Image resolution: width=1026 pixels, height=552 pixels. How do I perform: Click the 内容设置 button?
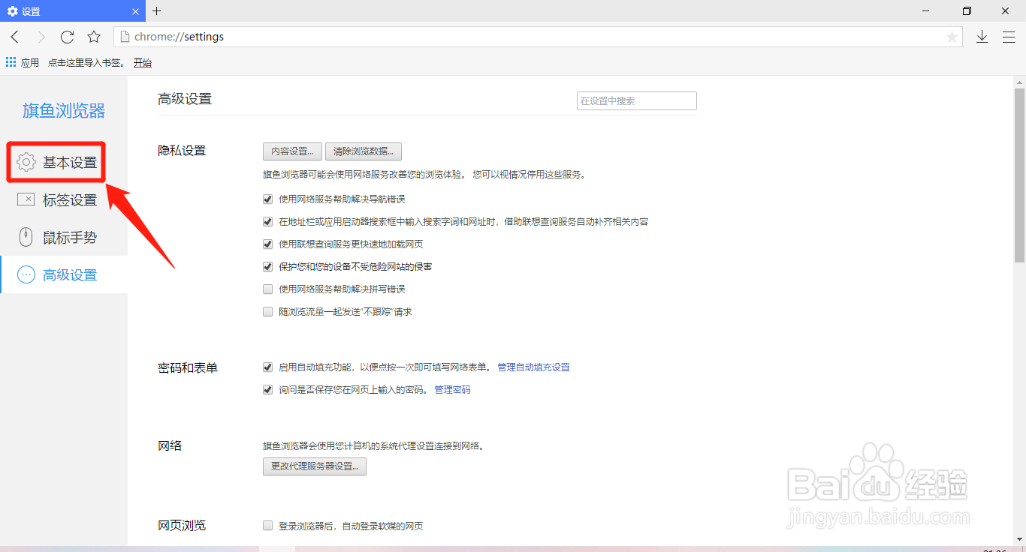[x=292, y=151]
